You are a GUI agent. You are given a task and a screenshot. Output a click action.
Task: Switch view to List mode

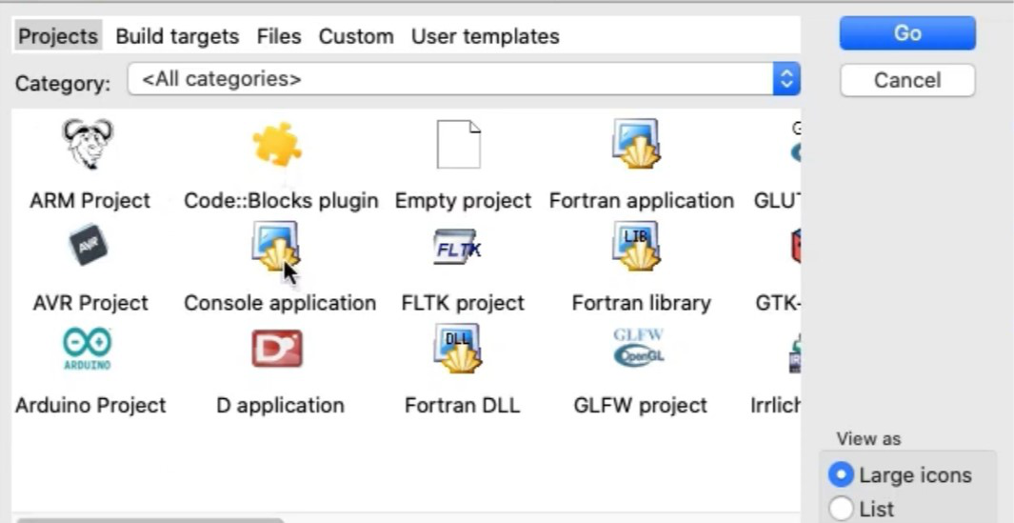tap(842, 509)
